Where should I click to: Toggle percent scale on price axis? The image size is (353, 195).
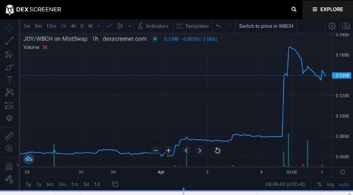(x=319, y=184)
